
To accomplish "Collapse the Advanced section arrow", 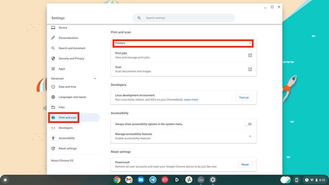I will pos(95,79).
